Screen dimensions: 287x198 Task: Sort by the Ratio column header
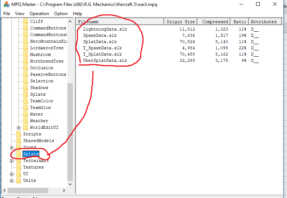[240, 22]
